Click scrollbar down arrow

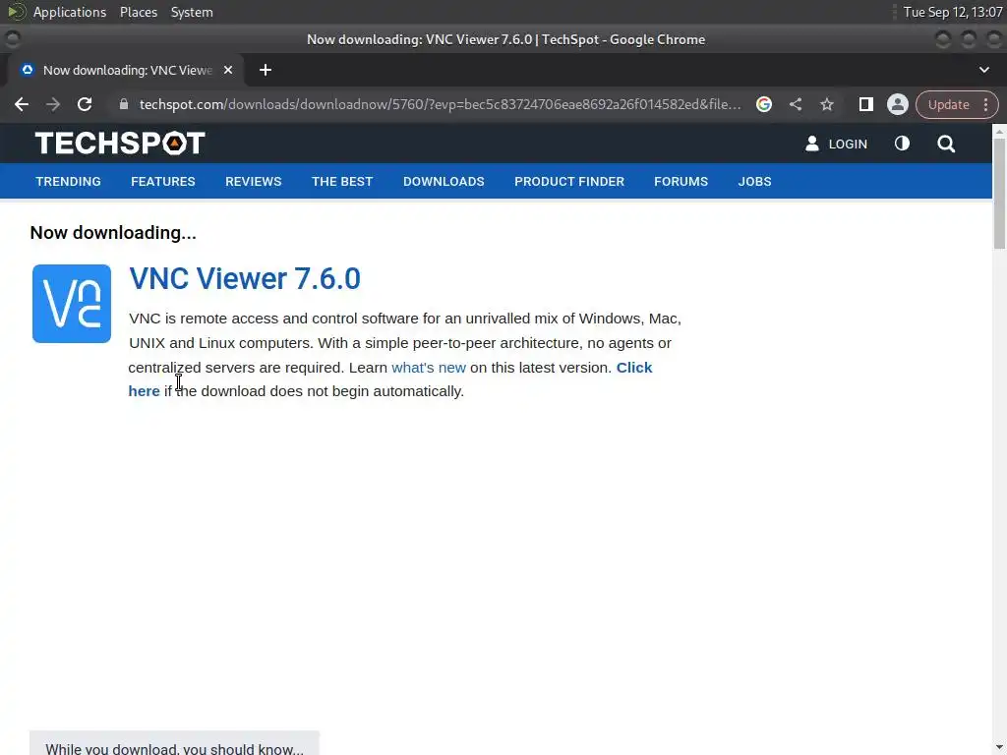point(999,748)
